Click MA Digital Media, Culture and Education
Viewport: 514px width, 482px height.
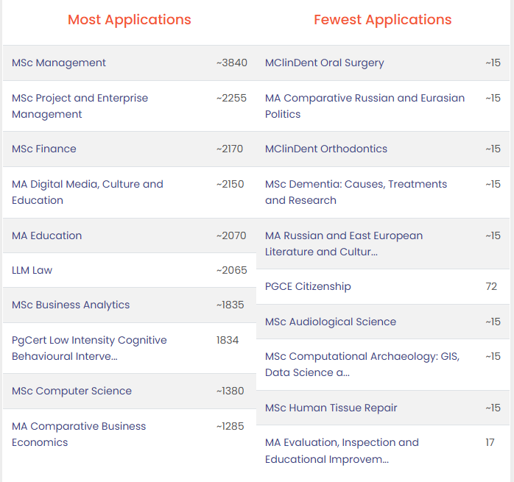pyautogui.click(x=87, y=192)
